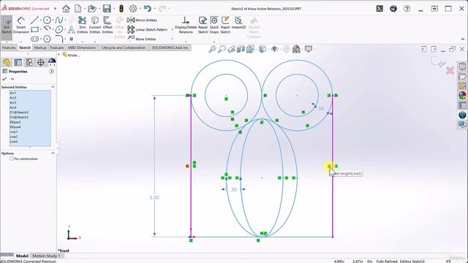Collapse the Selected Entities section

tap(53, 87)
